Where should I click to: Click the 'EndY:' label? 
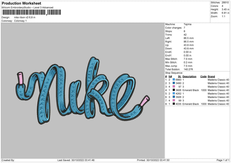pyautogui.click(x=169, y=56)
